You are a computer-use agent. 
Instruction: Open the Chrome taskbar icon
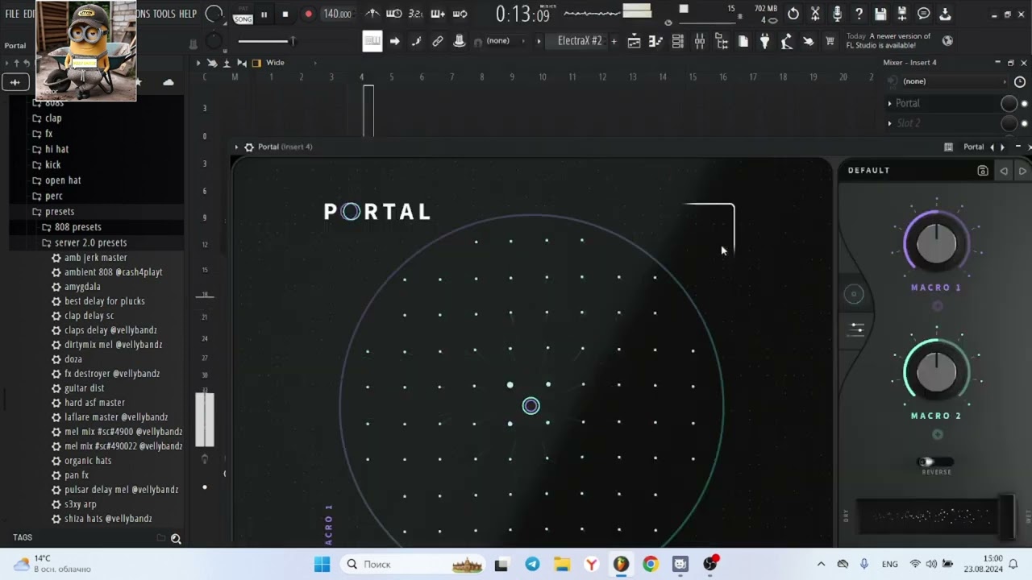pos(651,565)
